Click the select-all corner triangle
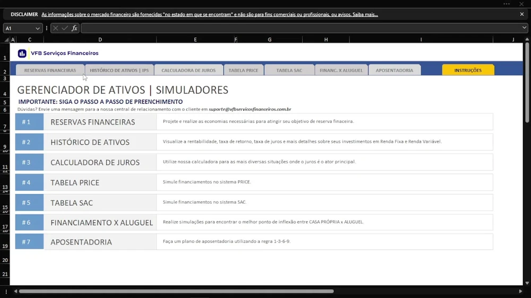The image size is (531, 298). (6, 40)
